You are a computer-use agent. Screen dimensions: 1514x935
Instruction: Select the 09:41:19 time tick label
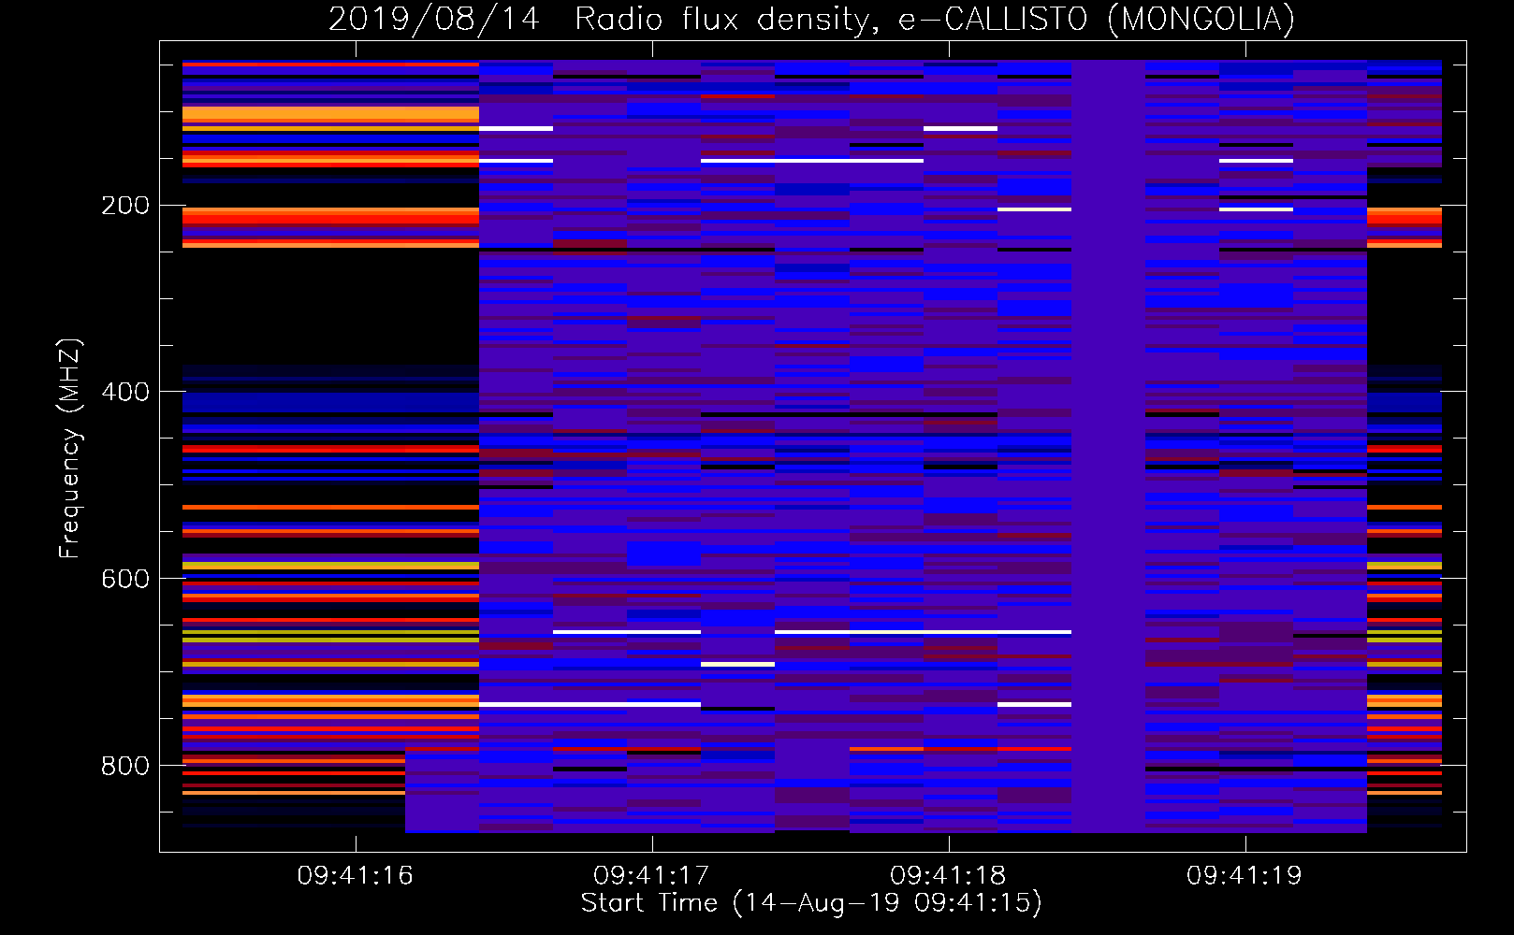[x=1245, y=875]
